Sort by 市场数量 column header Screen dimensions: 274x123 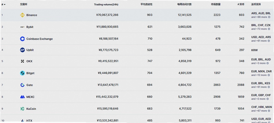[x=215, y=4]
